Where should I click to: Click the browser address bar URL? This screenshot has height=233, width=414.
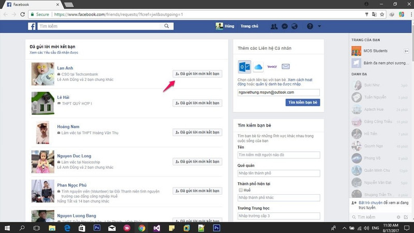(x=119, y=14)
